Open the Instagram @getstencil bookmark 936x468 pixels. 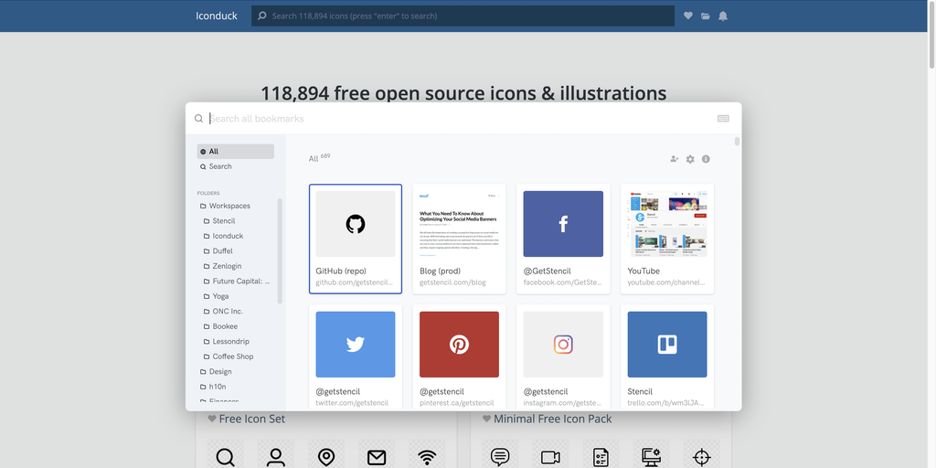click(x=563, y=345)
